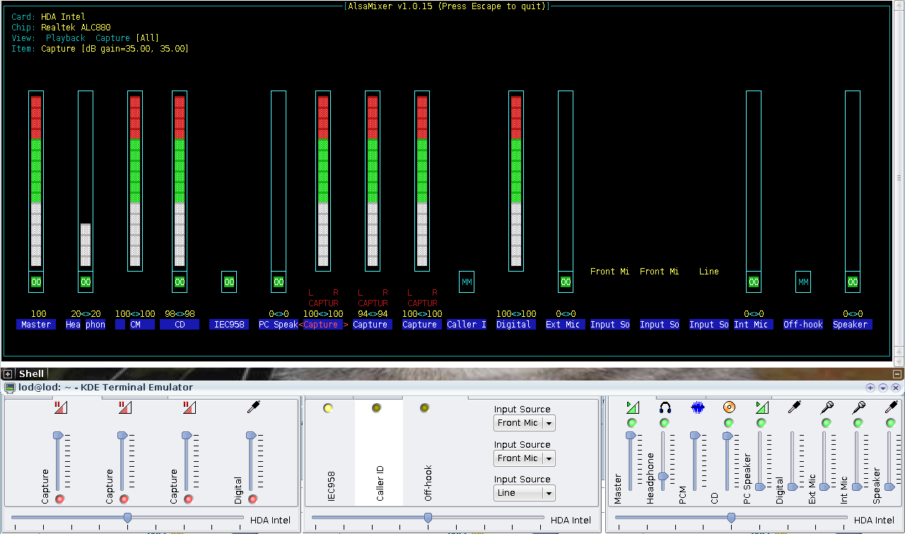Expand the middle Front Mic Input Source dropdown
This screenshot has width=905, height=534.
[524, 458]
